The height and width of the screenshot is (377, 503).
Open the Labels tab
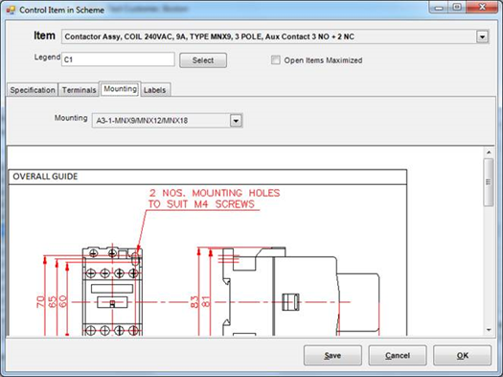tap(155, 90)
